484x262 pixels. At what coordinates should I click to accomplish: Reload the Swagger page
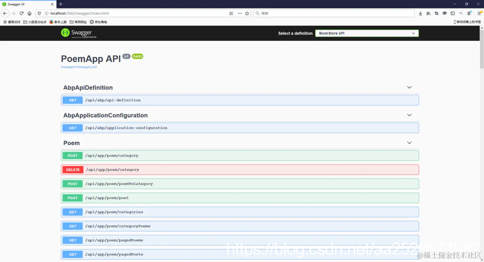(21, 13)
